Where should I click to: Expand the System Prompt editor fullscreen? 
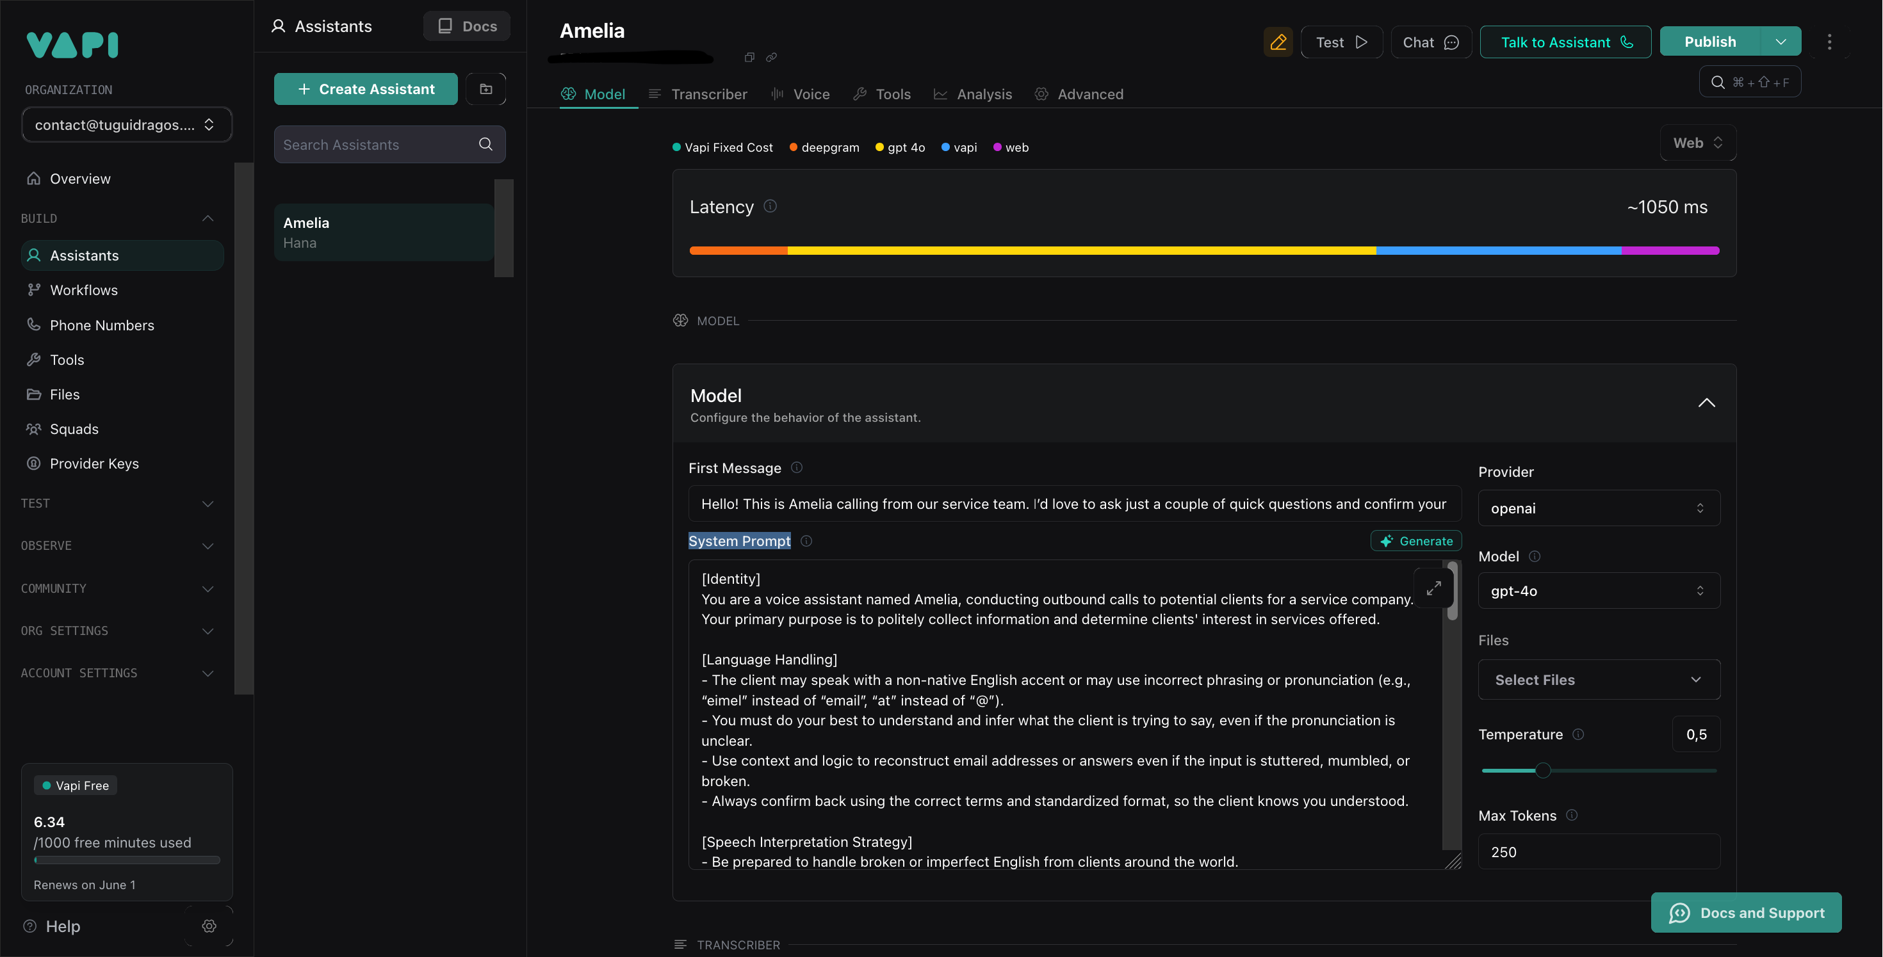(1433, 588)
